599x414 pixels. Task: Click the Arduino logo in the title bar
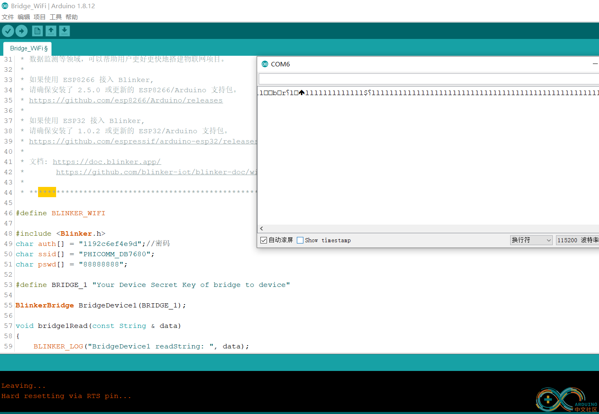pos(5,6)
